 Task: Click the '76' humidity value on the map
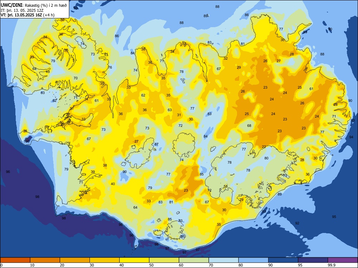tap(110, 67)
